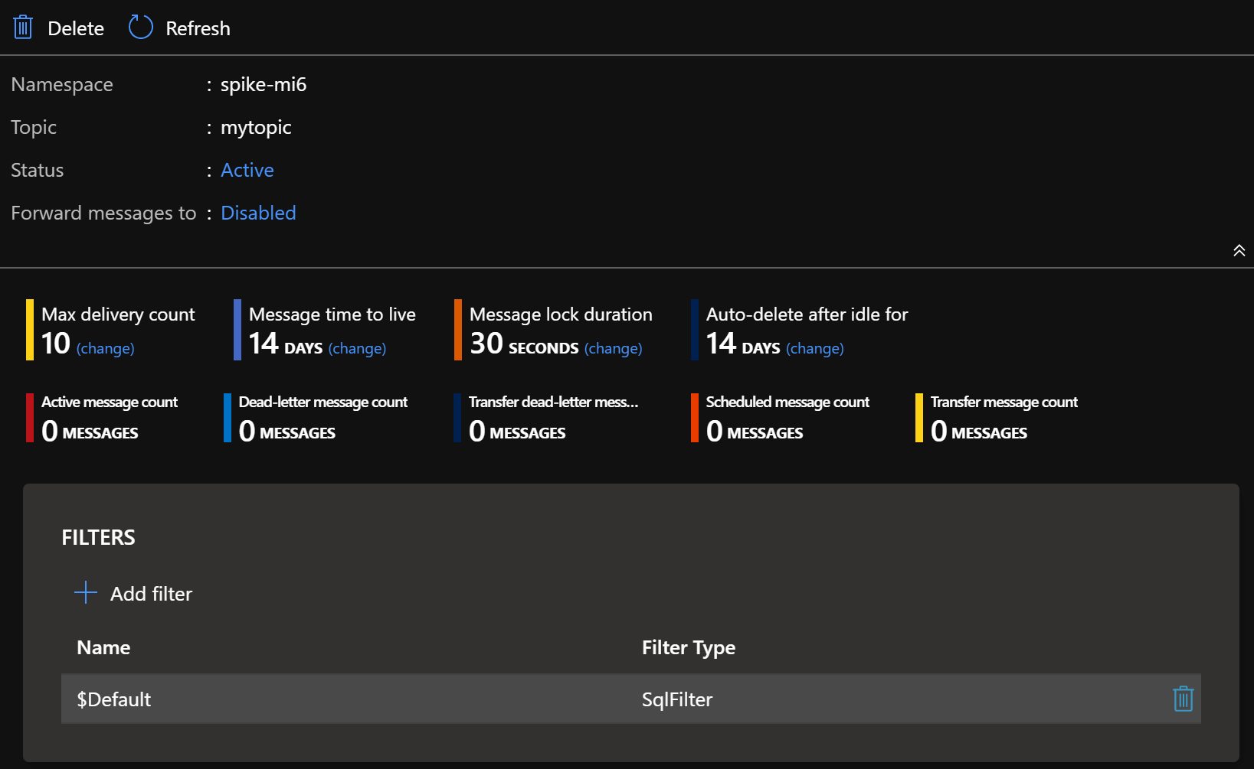Click the Active message count tile
Screen dimensions: 1254x769
pos(103,418)
